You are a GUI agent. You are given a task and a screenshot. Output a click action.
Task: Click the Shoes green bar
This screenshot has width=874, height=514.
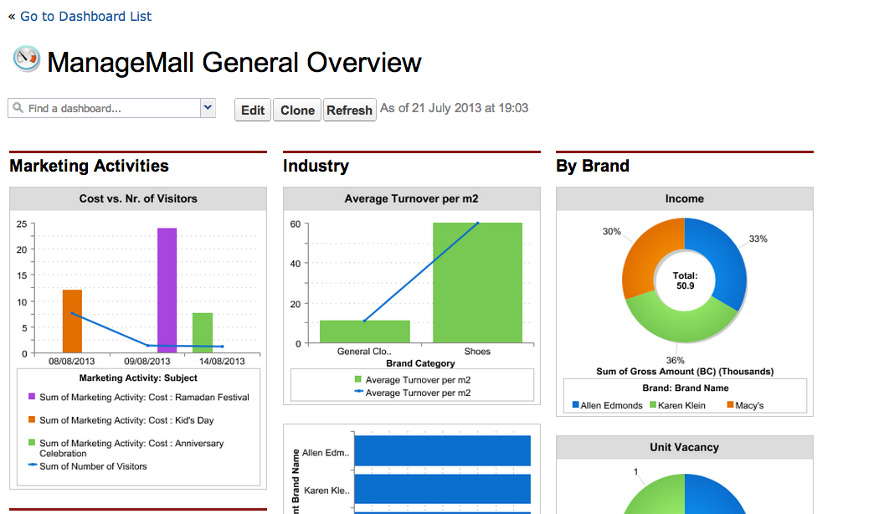click(x=478, y=283)
